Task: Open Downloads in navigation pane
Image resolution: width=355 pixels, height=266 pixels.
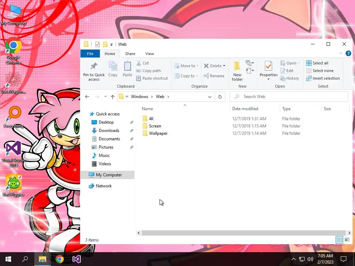Action: [x=109, y=131]
